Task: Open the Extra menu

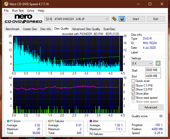Action: pos(31,11)
